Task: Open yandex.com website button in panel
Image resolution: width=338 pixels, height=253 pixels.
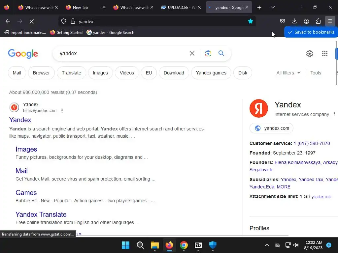Action: click(x=271, y=128)
